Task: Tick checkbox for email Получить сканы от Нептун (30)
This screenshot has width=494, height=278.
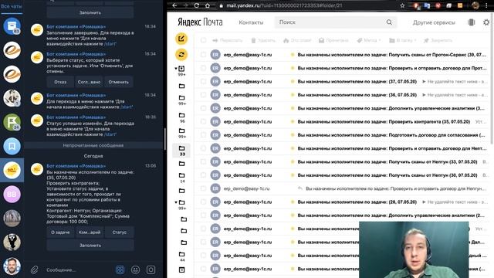Action: (203, 175)
